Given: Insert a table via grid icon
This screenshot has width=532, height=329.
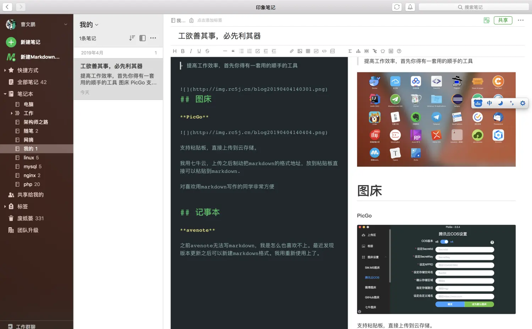Looking at the screenshot, I should click(x=308, y=51).
